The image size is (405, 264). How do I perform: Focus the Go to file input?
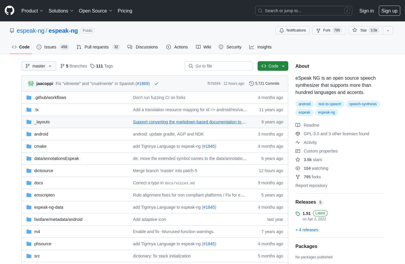(x=219, y=66)
